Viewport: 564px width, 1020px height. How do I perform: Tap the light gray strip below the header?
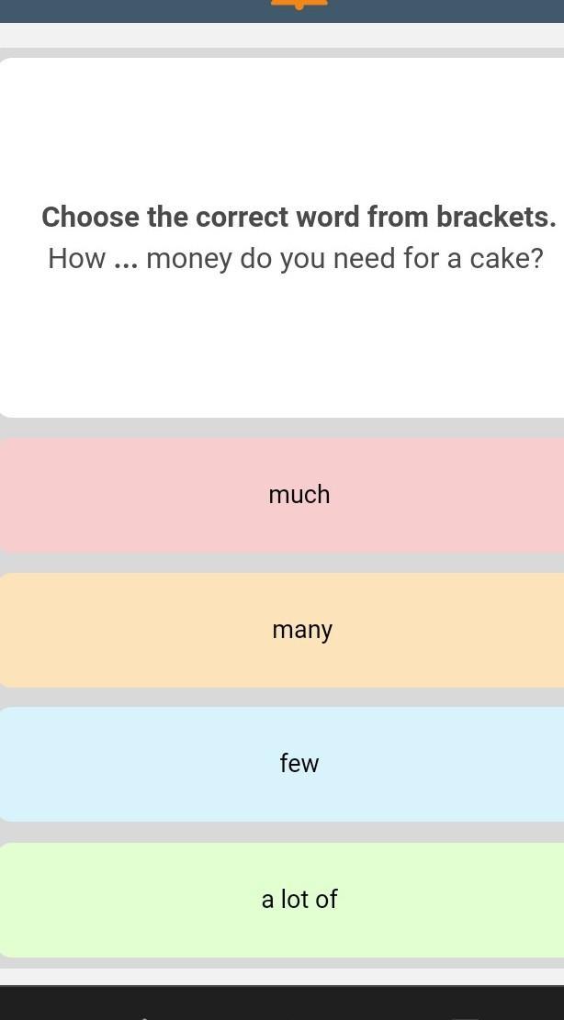(282, 35)
